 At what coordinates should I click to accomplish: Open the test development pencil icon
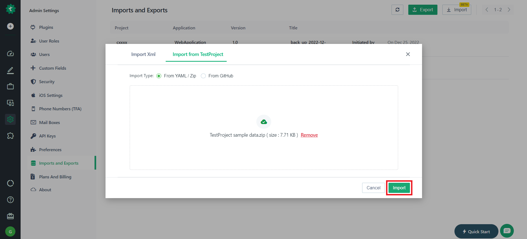tap(10, 70)
